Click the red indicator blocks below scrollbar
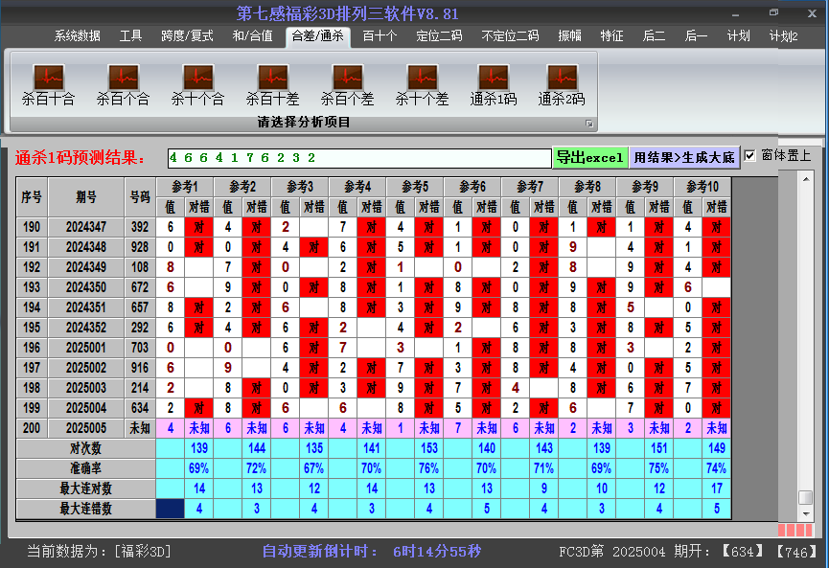Viewport: 829px width, 568px height. (x=795, y=530)
